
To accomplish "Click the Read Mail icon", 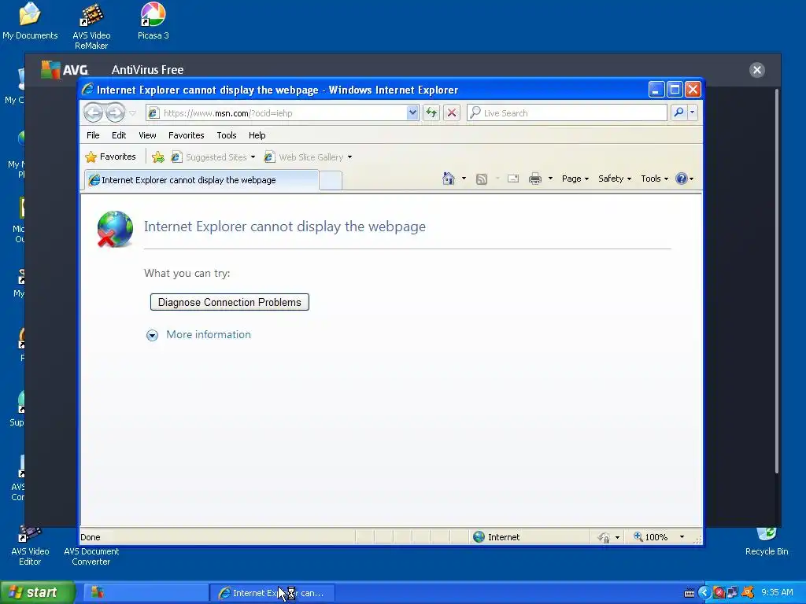I will (x=513, y=179).
